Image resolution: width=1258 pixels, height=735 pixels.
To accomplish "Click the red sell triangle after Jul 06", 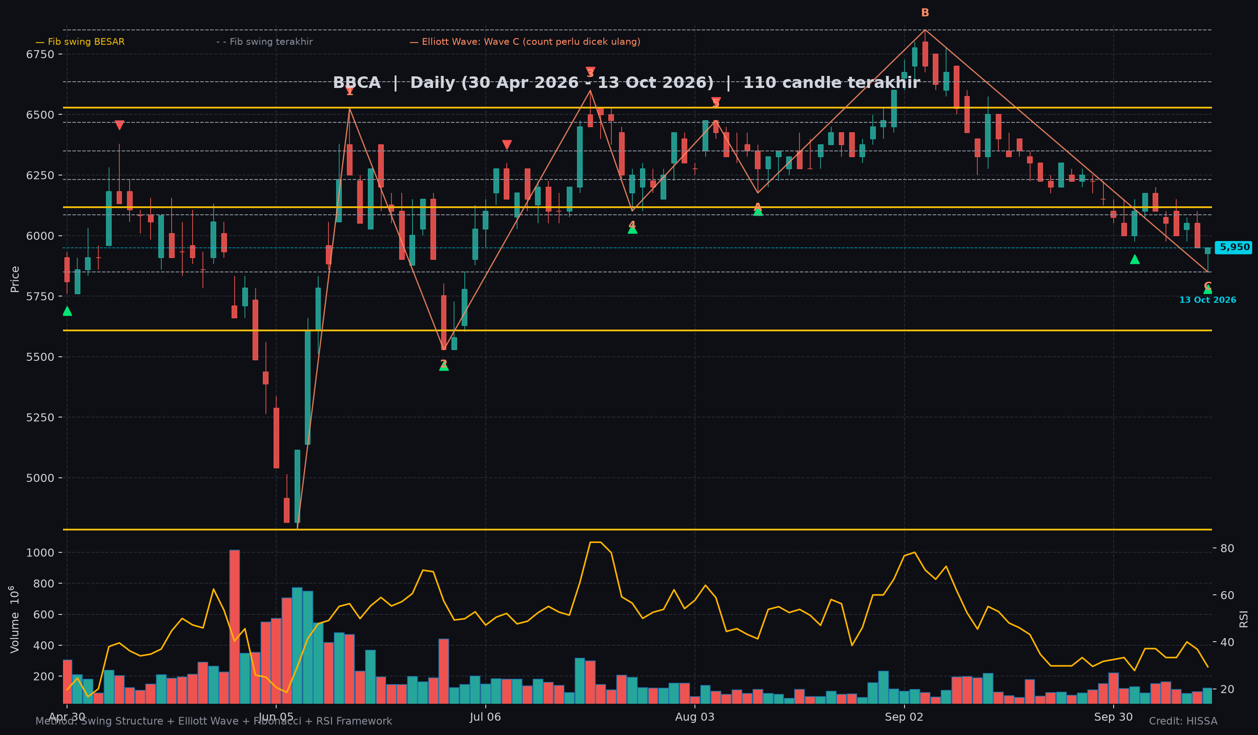I will [x=507, y=145].
